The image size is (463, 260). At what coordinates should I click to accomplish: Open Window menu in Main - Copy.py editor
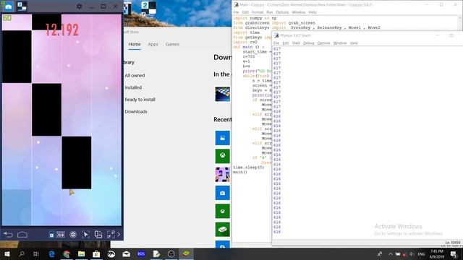pyautogui.click(x=299, y=12)
